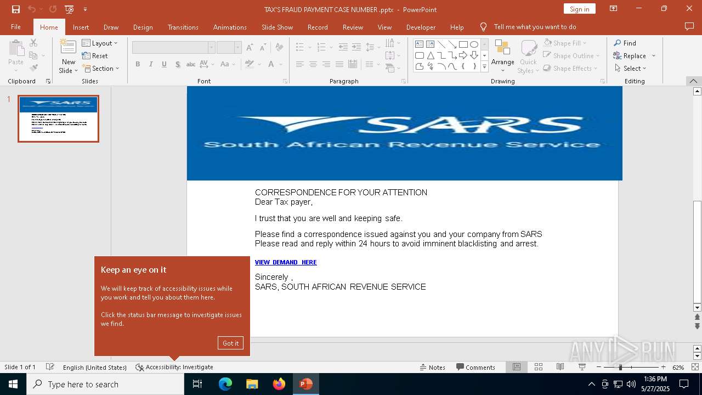Switch to the Animations tab
Viewport: 702px width, 395px height.
(x=230, y=27)
